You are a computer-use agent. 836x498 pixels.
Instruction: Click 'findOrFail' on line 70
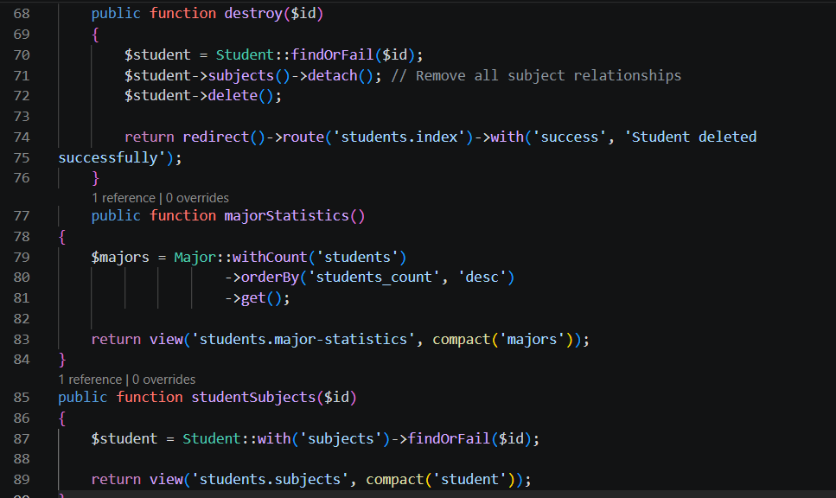[332, 55]
